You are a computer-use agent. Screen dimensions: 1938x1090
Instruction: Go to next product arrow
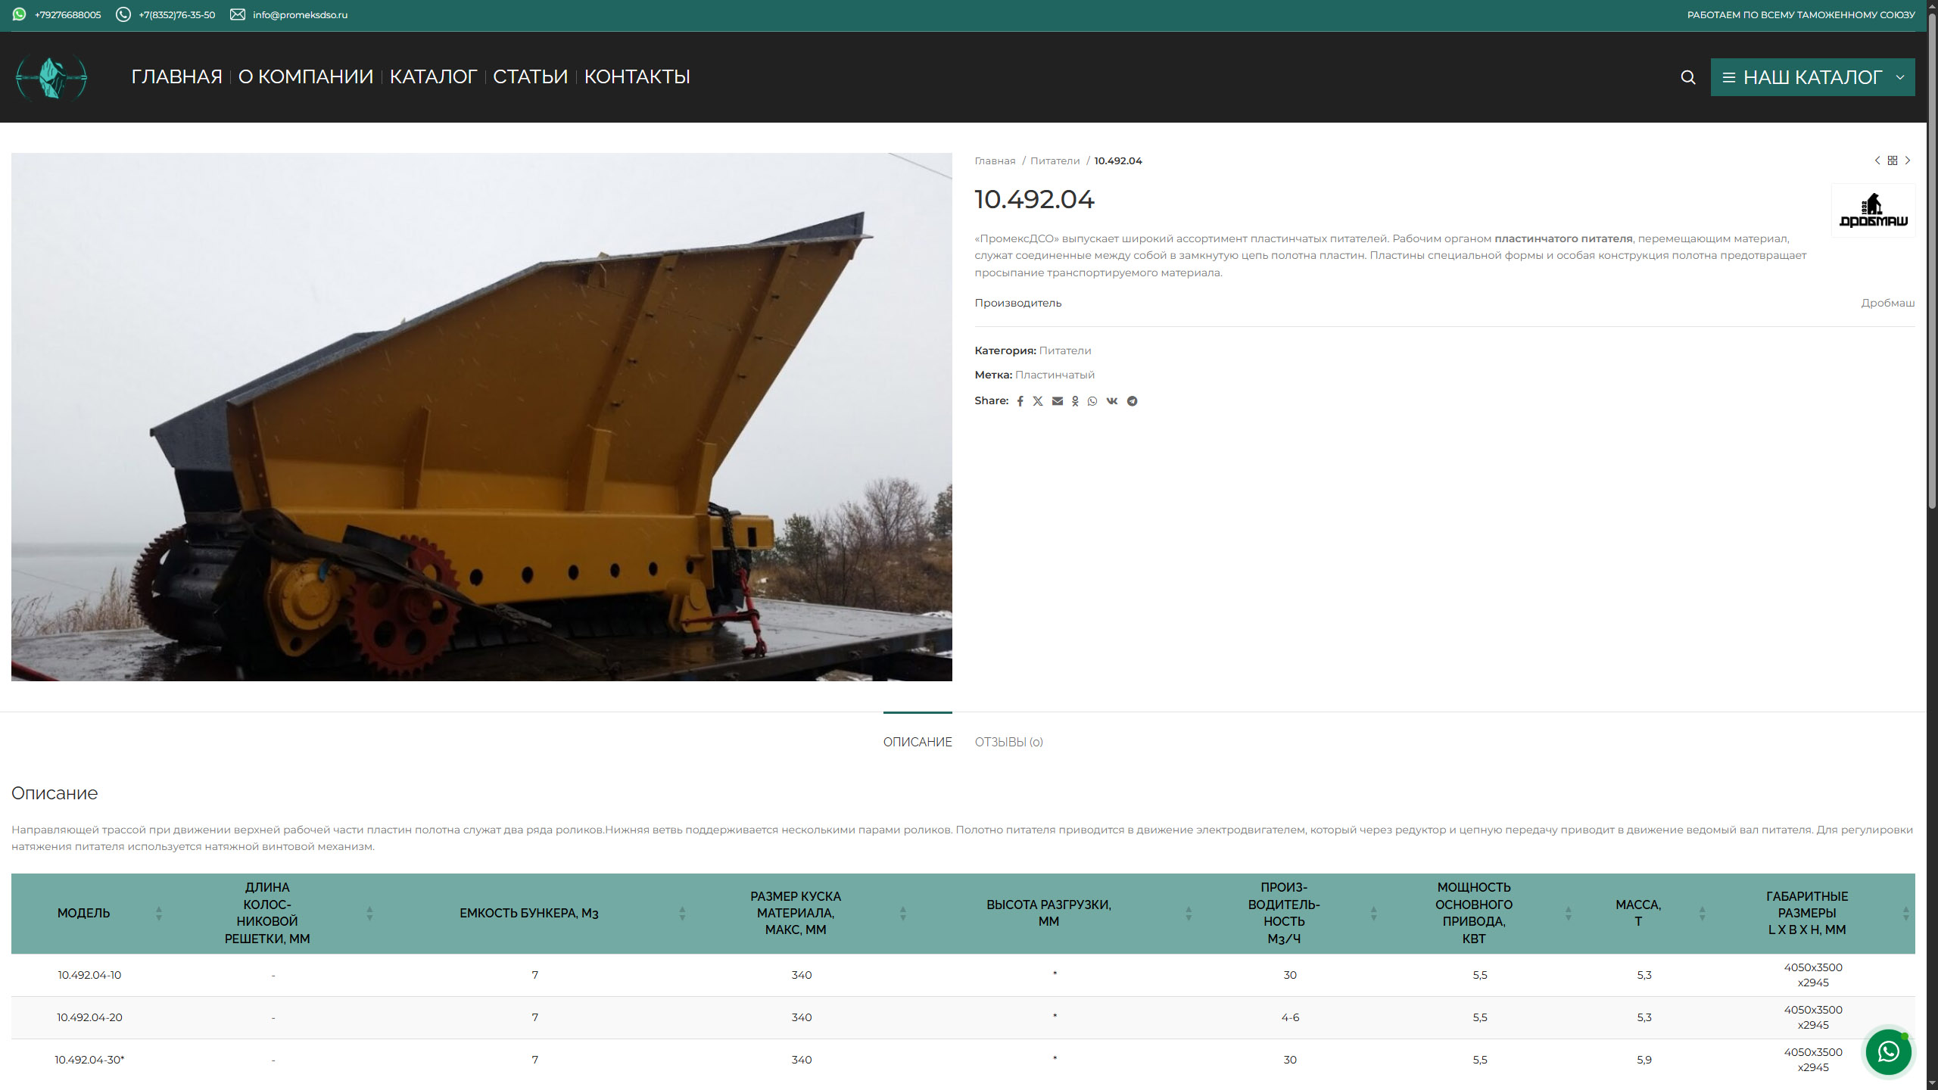(1908, 160)
